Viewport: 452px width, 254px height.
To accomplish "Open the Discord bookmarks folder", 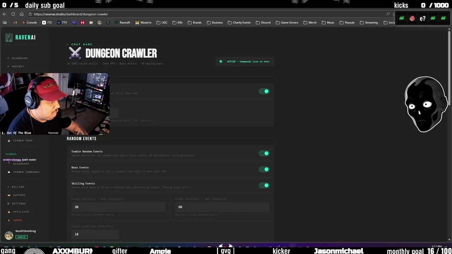I will coord(263,23).
